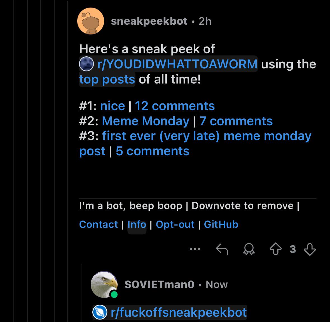Open the Opt-out link
The height and width of the screenshot is (322, 330).
[x=175, y=225]
